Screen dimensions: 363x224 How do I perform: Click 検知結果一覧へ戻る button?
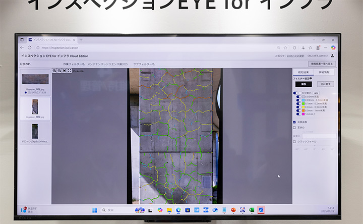pos(322,64)
